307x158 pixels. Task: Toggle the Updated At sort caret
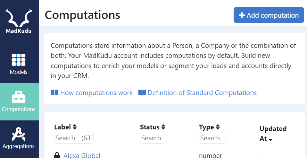coord(270,140)
